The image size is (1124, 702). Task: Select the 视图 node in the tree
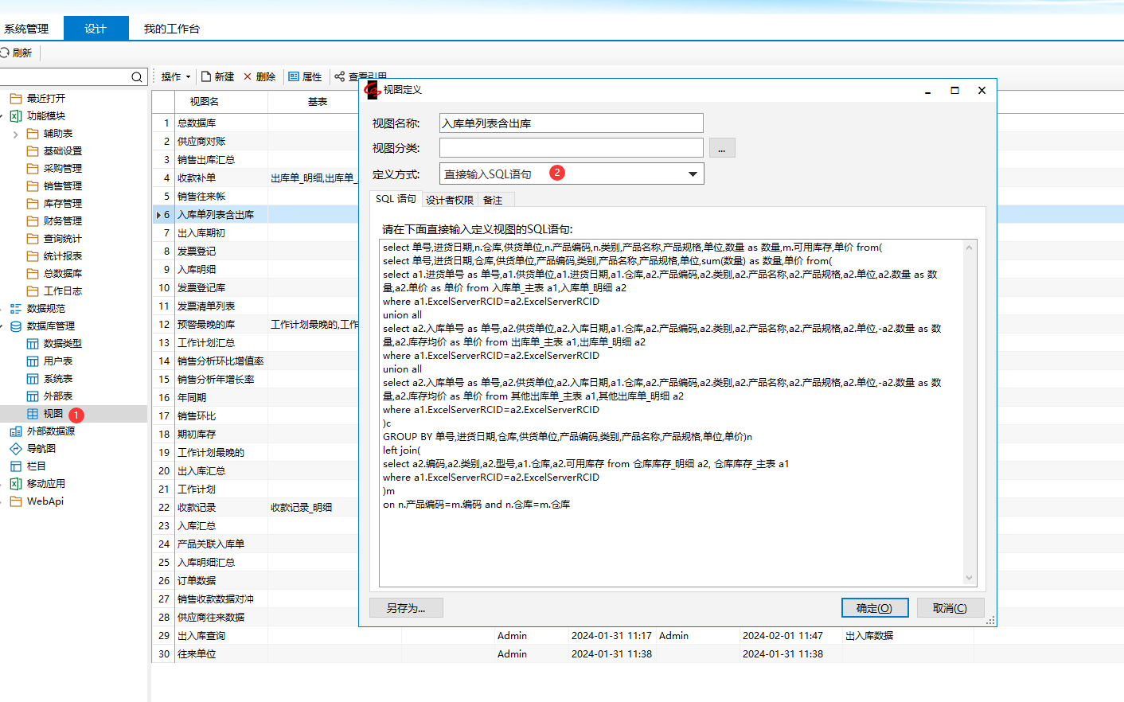[x=53, y=414]
